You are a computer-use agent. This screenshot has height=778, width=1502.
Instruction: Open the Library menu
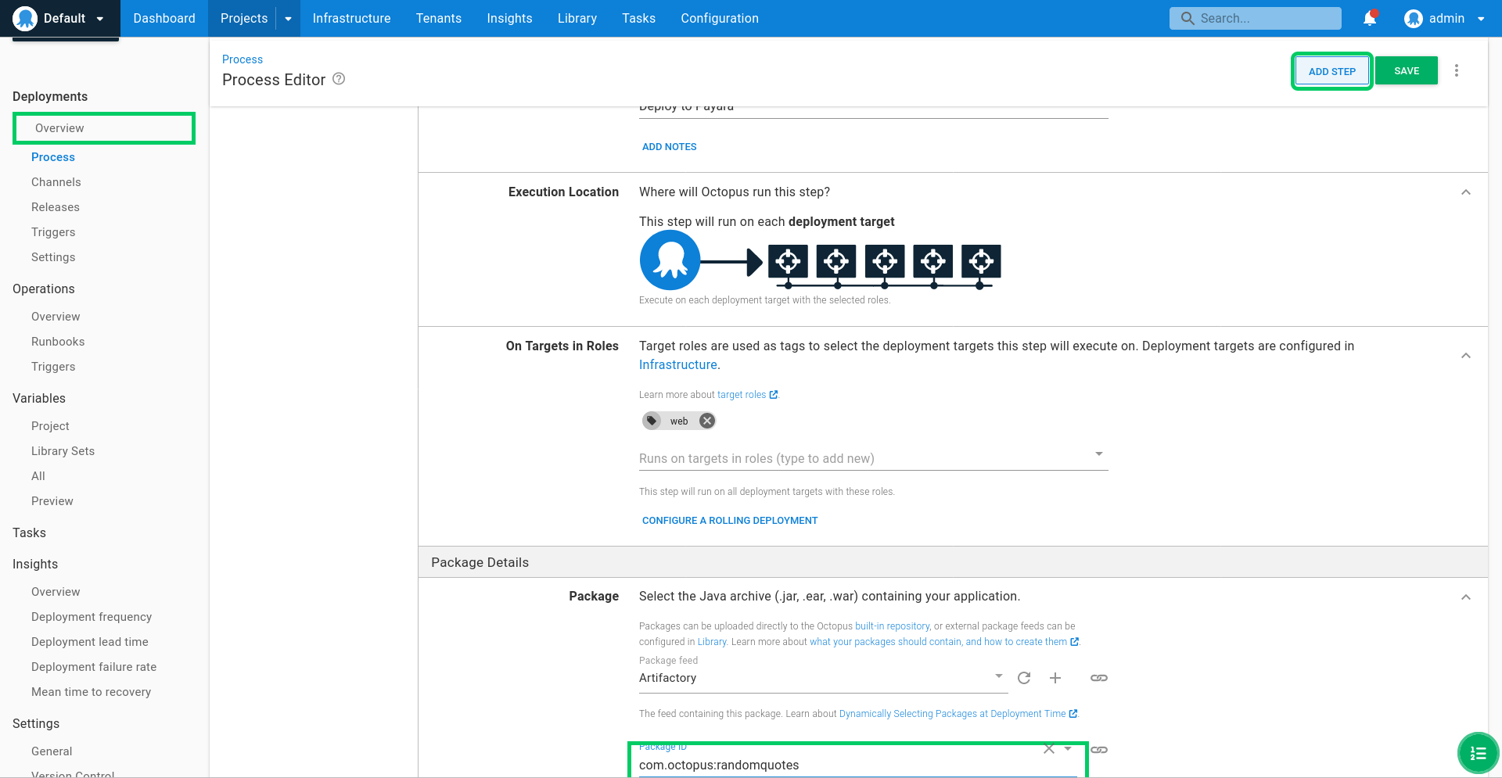[577, 18]
